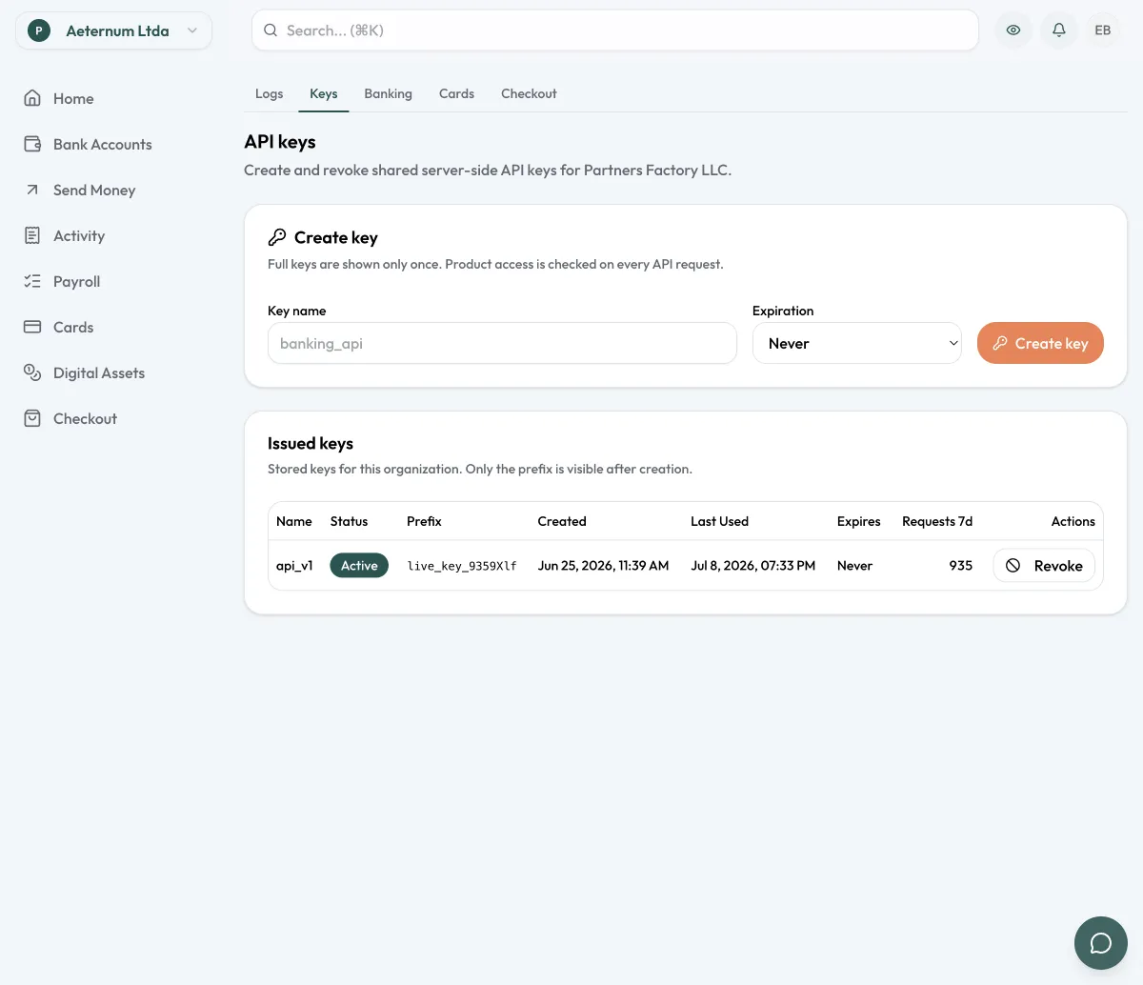Click the Expires column header
The height and width of the screenshot is (985, 1143).
[858, 521]
